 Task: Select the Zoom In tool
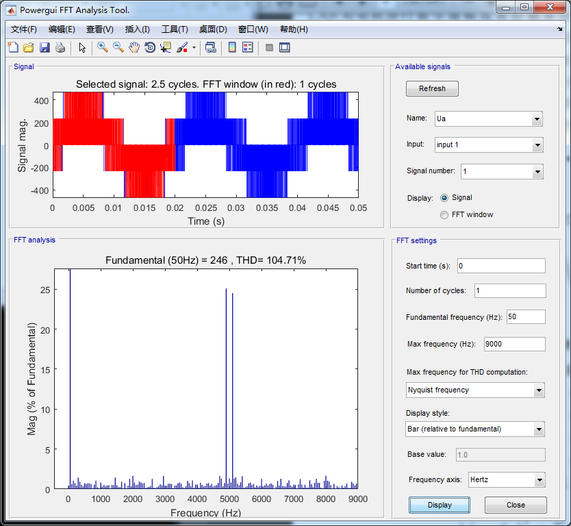coord(101,47)
